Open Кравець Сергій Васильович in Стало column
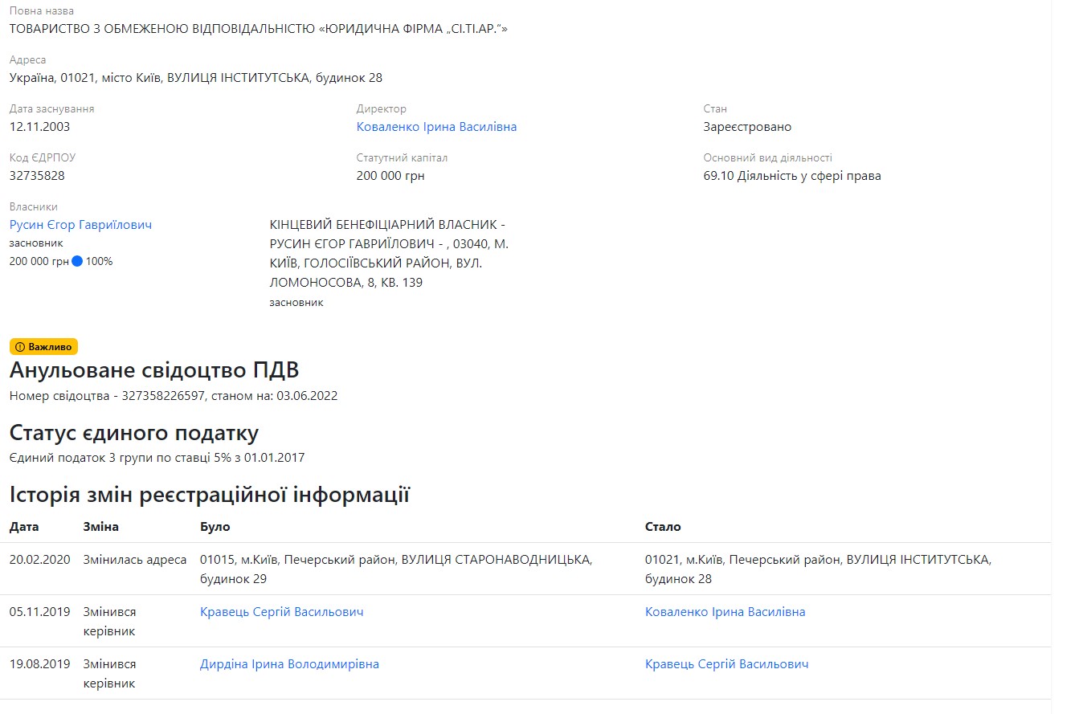 point(726,664)
